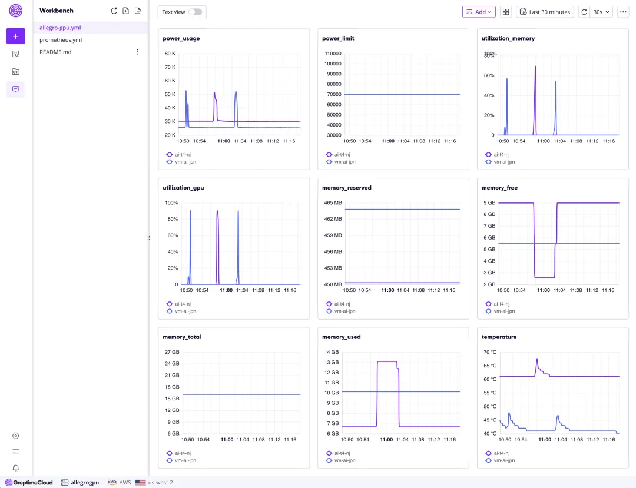Open the query editor icon in the sidebar
636x488 pixels.
coord(16,54)
